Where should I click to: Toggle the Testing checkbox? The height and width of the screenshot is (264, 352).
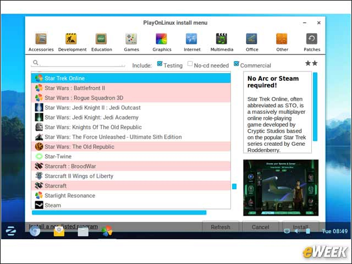[x=159, y=64]
